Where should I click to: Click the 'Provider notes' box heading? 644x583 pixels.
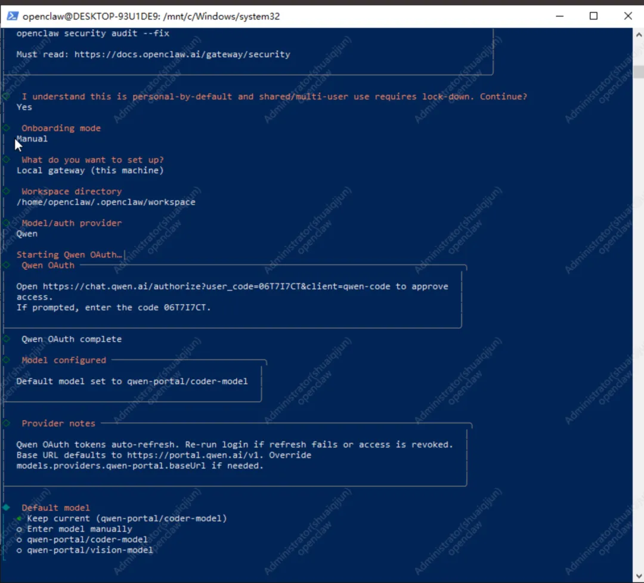click(x=58, y=424)
